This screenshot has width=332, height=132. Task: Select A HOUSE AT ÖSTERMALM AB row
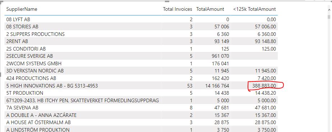[141, 122]
